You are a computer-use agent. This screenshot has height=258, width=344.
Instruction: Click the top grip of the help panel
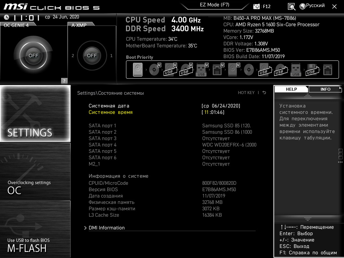coord(308,95)
